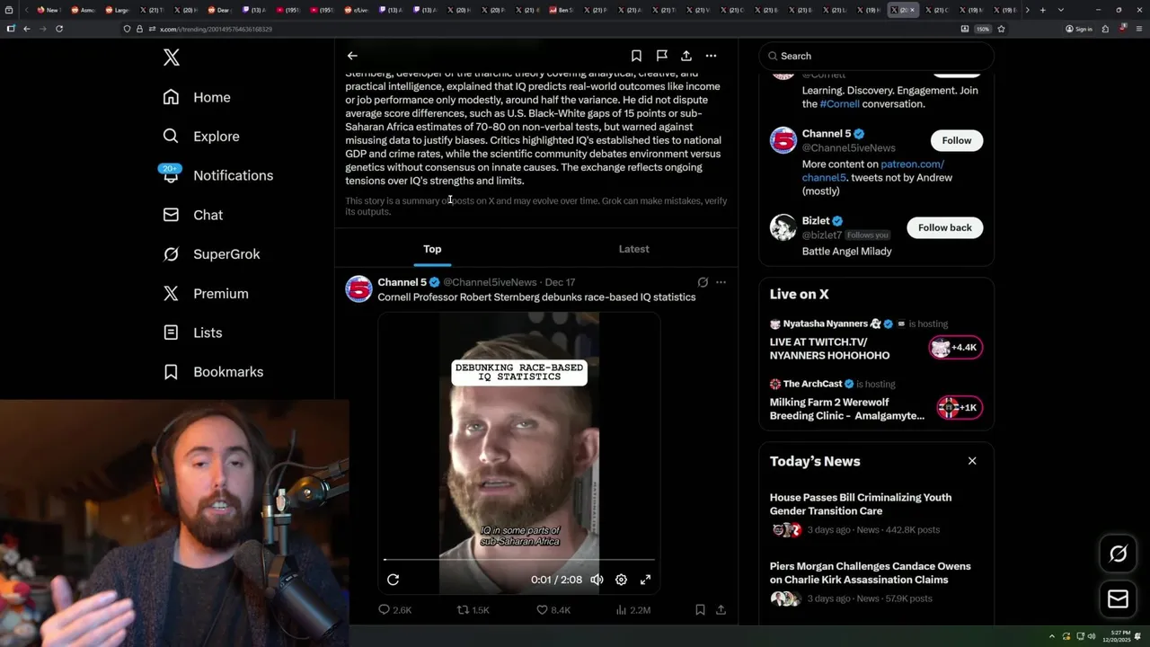Open the Dec 17 post timestamp
This screenshot has height=647, width=1150.
tap(560, 282)
